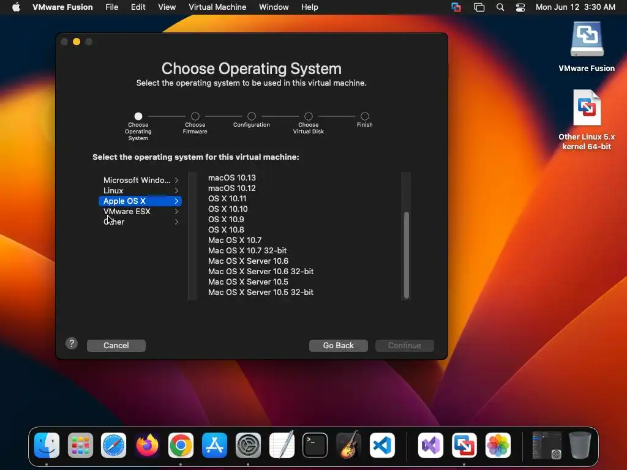
Task: Open the Virtual Machine menu
Action: click(x=217, y=7)
